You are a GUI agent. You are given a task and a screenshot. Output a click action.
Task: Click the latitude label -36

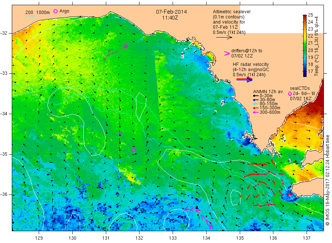coord(4,194)
